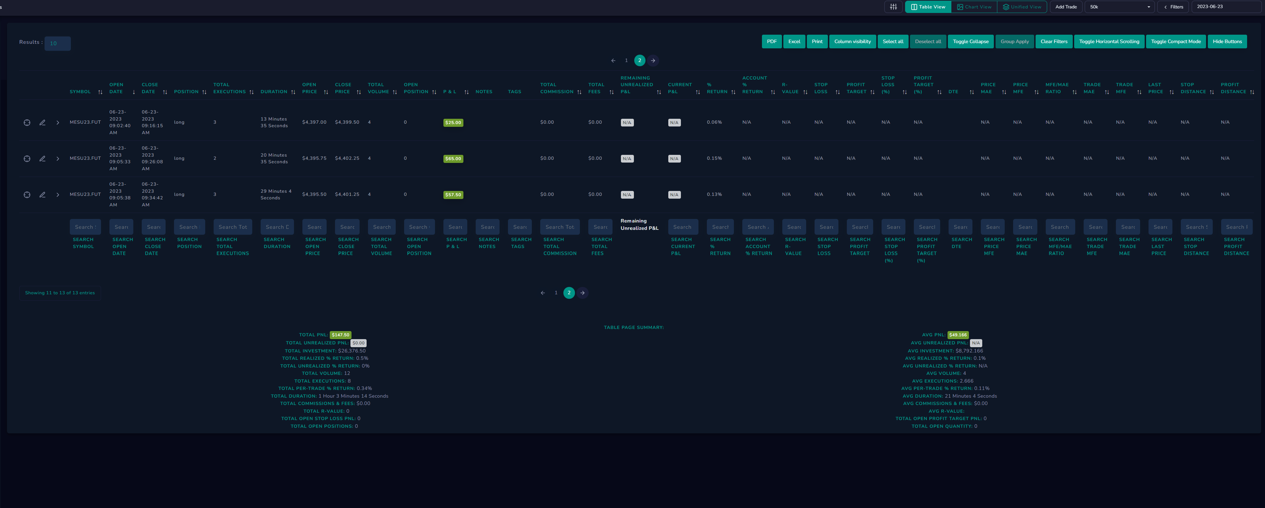The height and width of the screenshot is (508, 1265).
Task: Click the 'Showing 11 to 13 of 13 entries' text
Action: [60, 293]
